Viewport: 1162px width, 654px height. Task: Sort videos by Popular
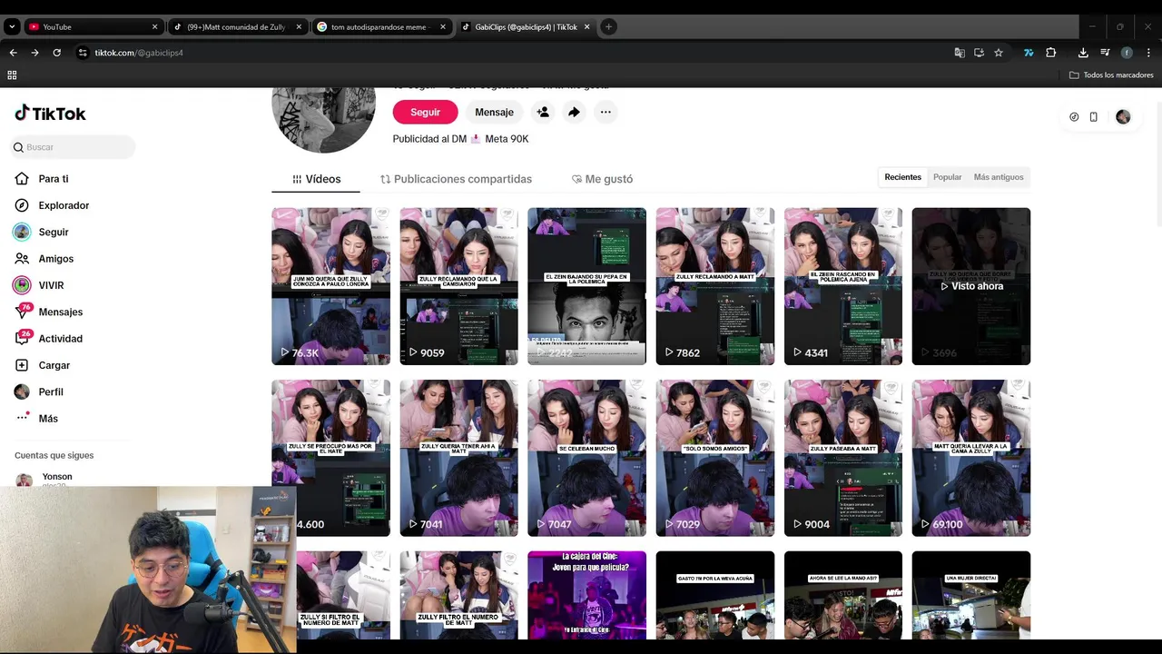pos(947,177)
